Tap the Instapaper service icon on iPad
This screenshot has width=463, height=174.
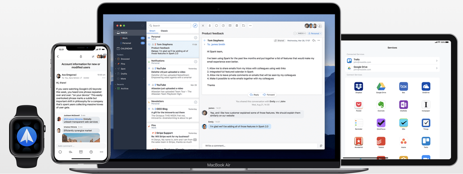pos(426,105)
